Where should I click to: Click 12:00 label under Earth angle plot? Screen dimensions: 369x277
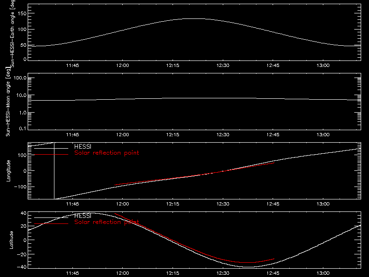pos(123,66)
